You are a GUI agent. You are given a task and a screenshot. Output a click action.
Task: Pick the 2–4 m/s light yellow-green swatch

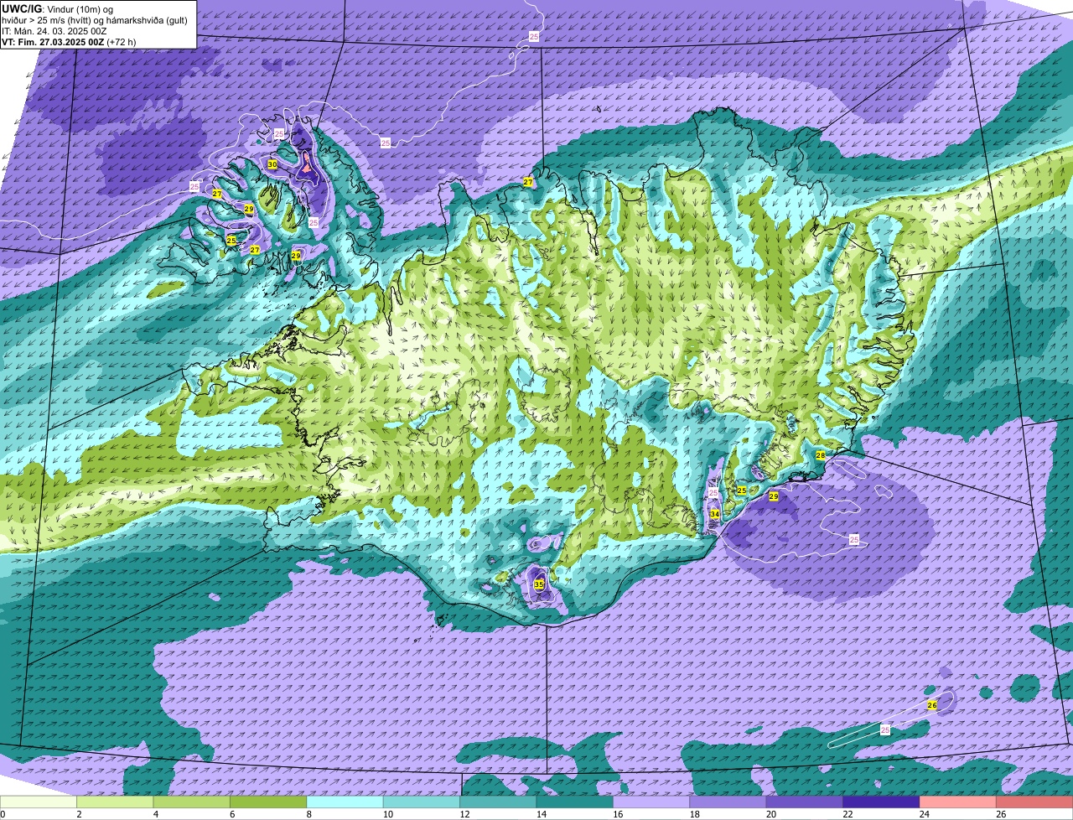point(115,802)
